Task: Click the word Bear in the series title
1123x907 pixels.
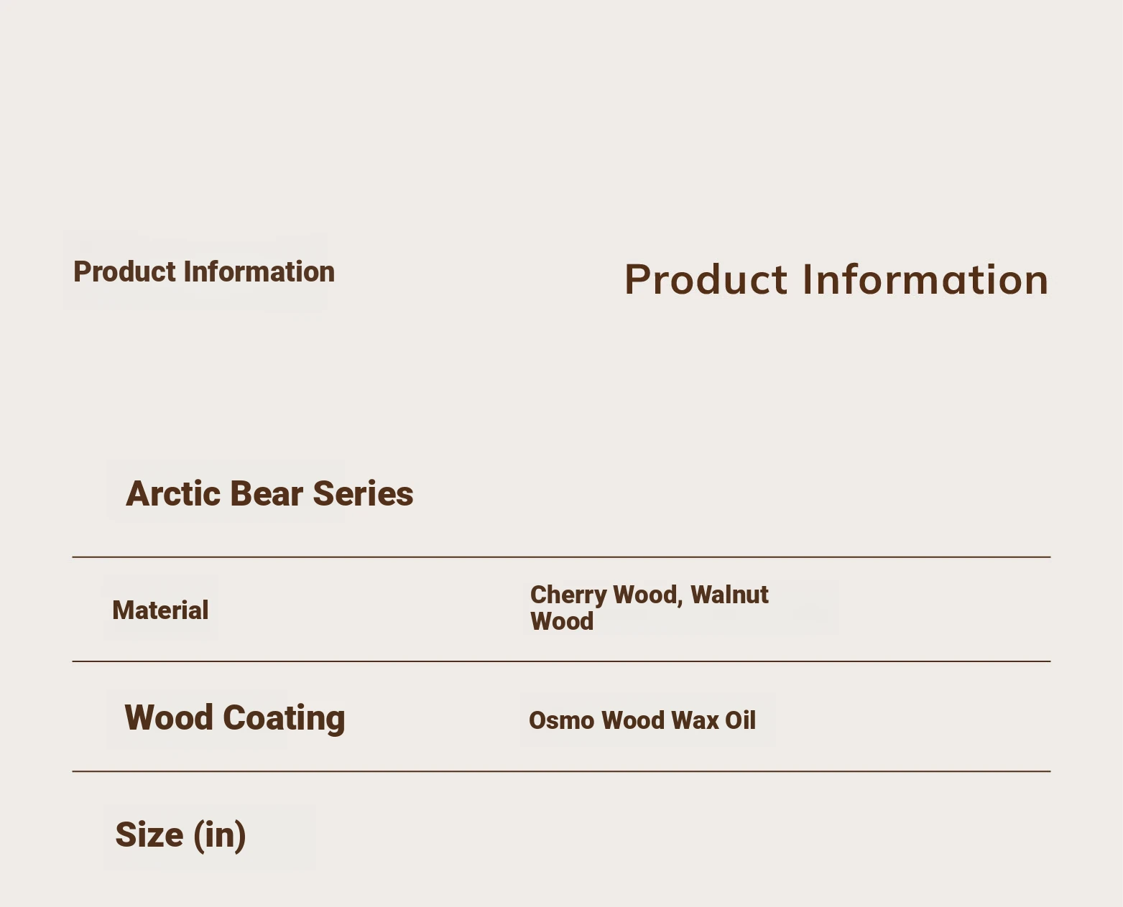Action: (267, 494)
